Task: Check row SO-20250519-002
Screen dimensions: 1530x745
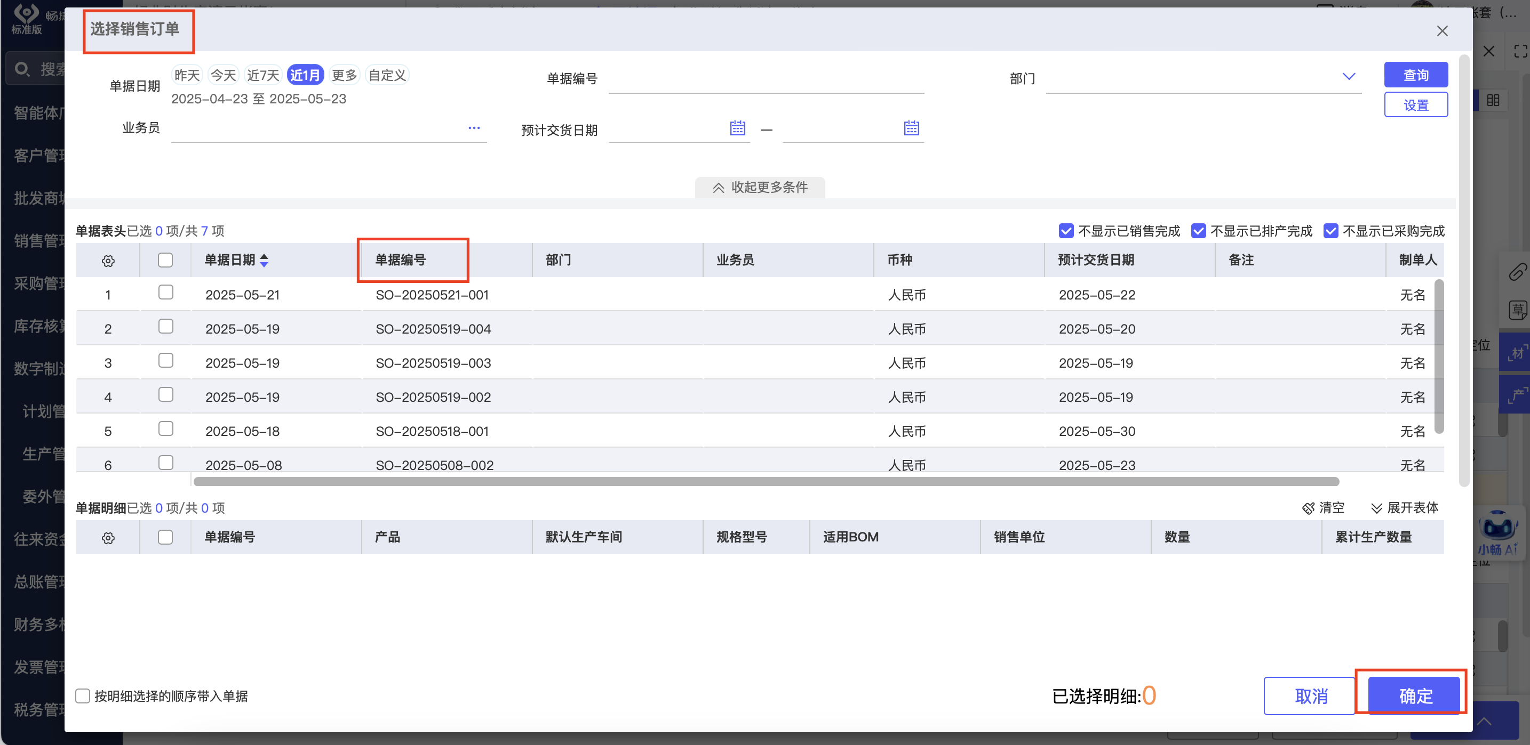Action: 165,394
